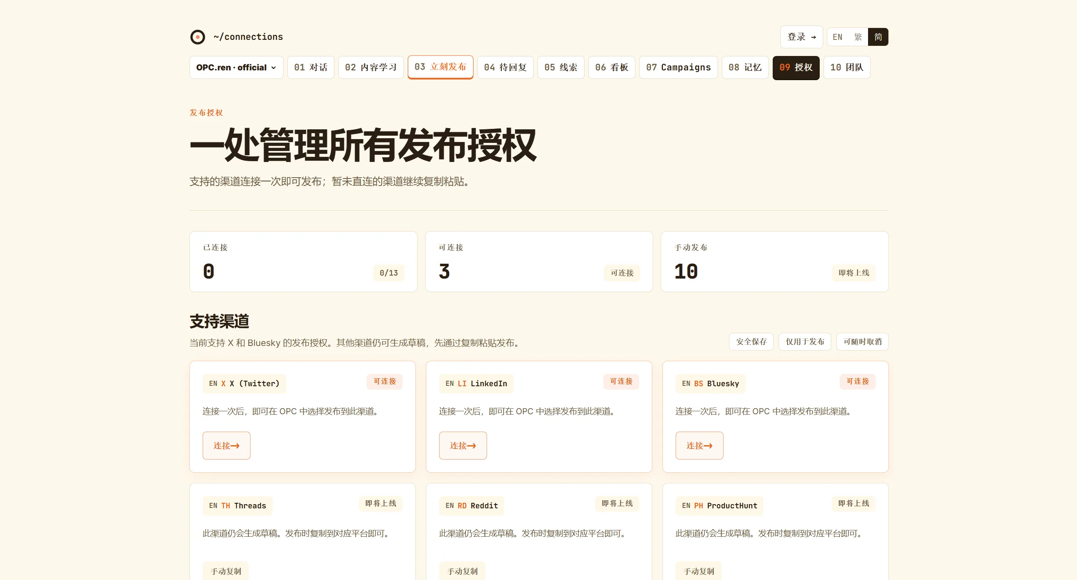
Task: Click 即将上线 status on ProductHunt card
Action: coord(854,504)
